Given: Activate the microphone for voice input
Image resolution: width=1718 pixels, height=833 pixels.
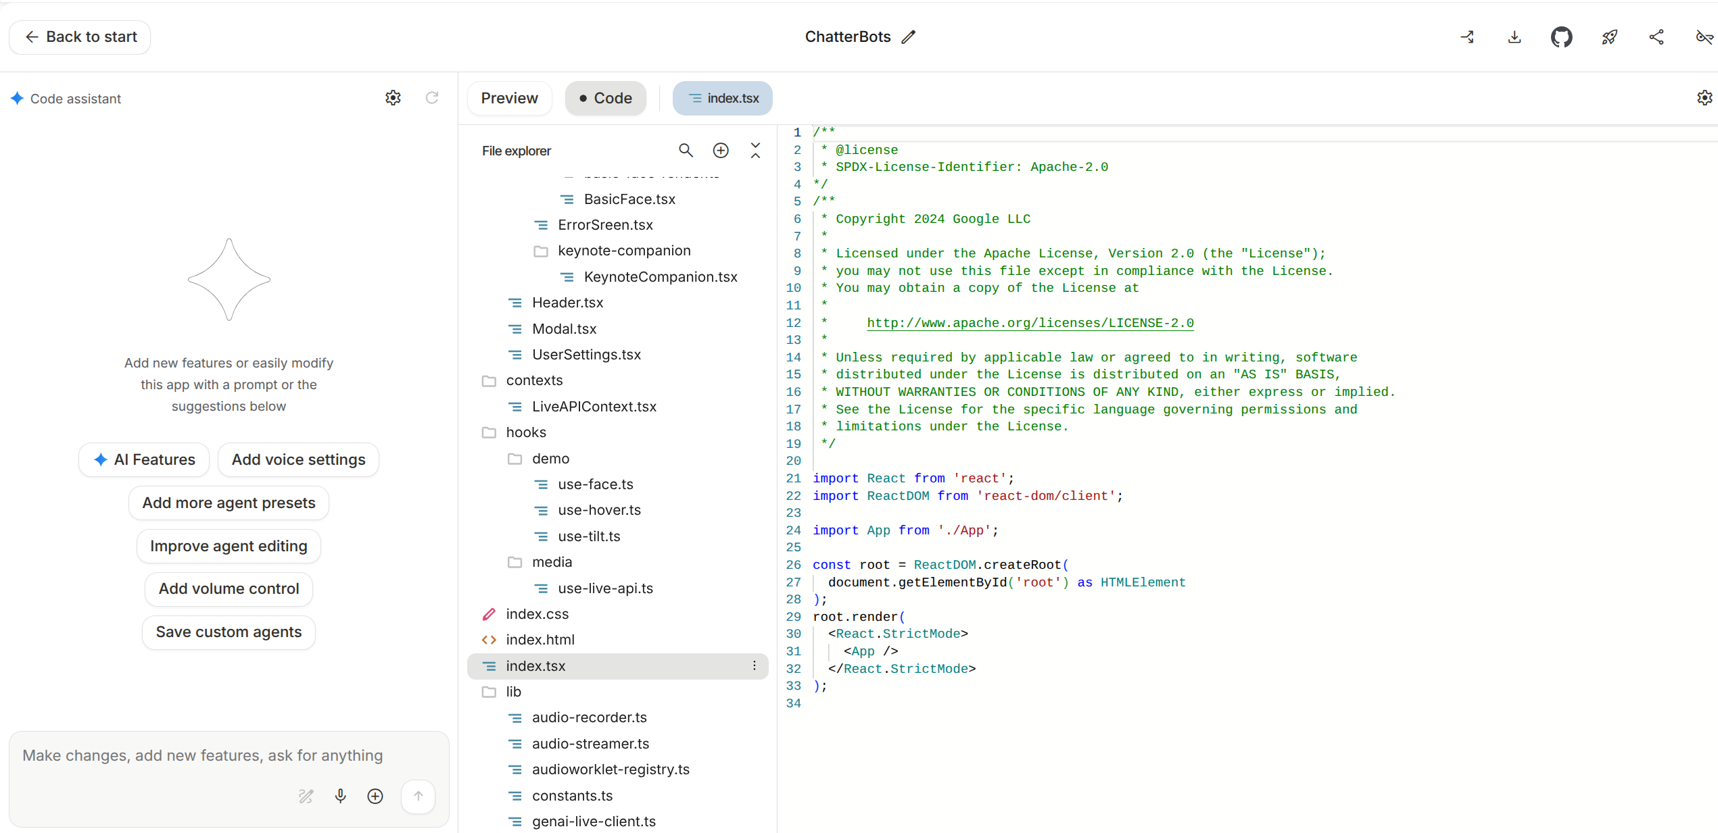Looking at the screenshot, I should click(x=340, y=796).
